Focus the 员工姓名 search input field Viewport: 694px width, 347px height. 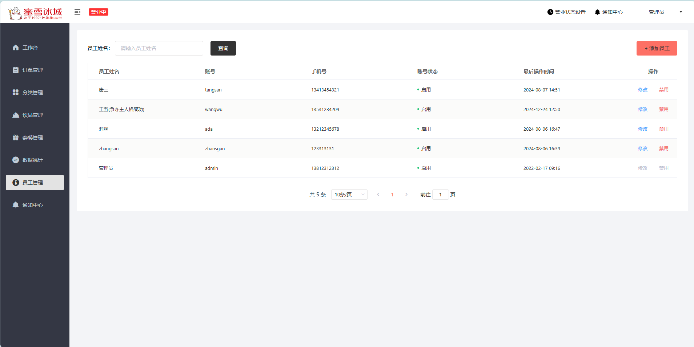click(x=159, y=48)
